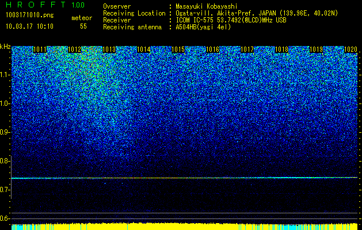Screen dimensions: 362x230
Task: Click antenna value A504HB(yagi 4el)
Action: click(203, 27)
